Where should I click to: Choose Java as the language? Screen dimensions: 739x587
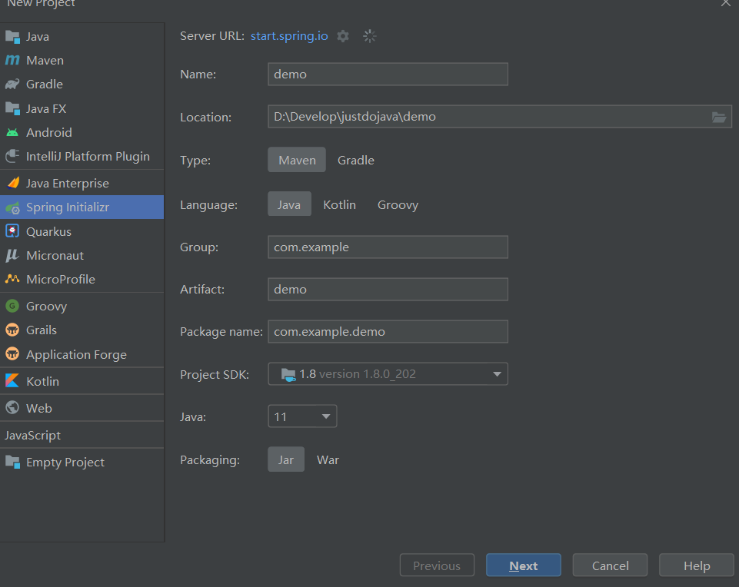(289, 204)
